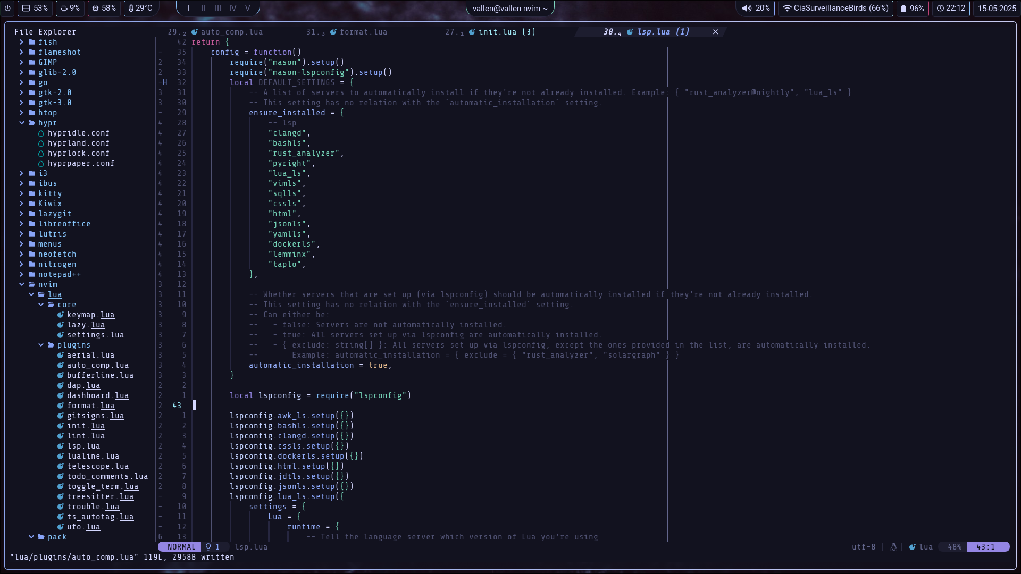Screen dimensions: 1021x574
Task: Switch to workspace III
Action: (218, 8)
